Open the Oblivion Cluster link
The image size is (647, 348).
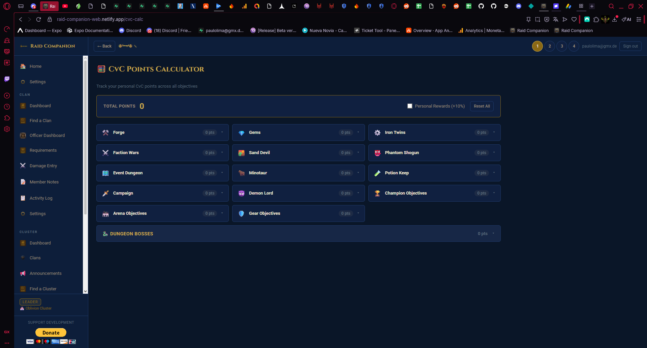coord(38,308)
